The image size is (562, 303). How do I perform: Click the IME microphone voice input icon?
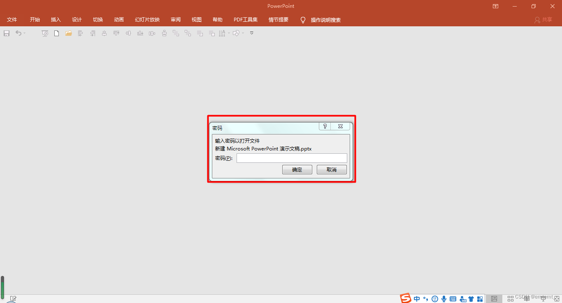tap(444, 299)
